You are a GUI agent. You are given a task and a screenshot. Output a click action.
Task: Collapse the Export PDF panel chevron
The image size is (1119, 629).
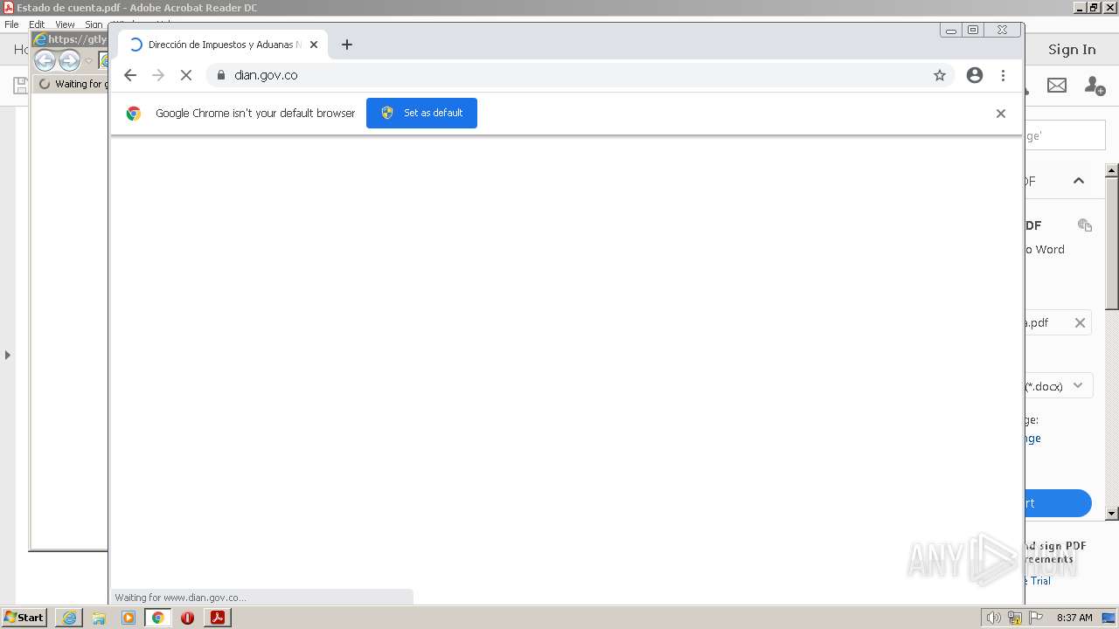(1079, 181)
